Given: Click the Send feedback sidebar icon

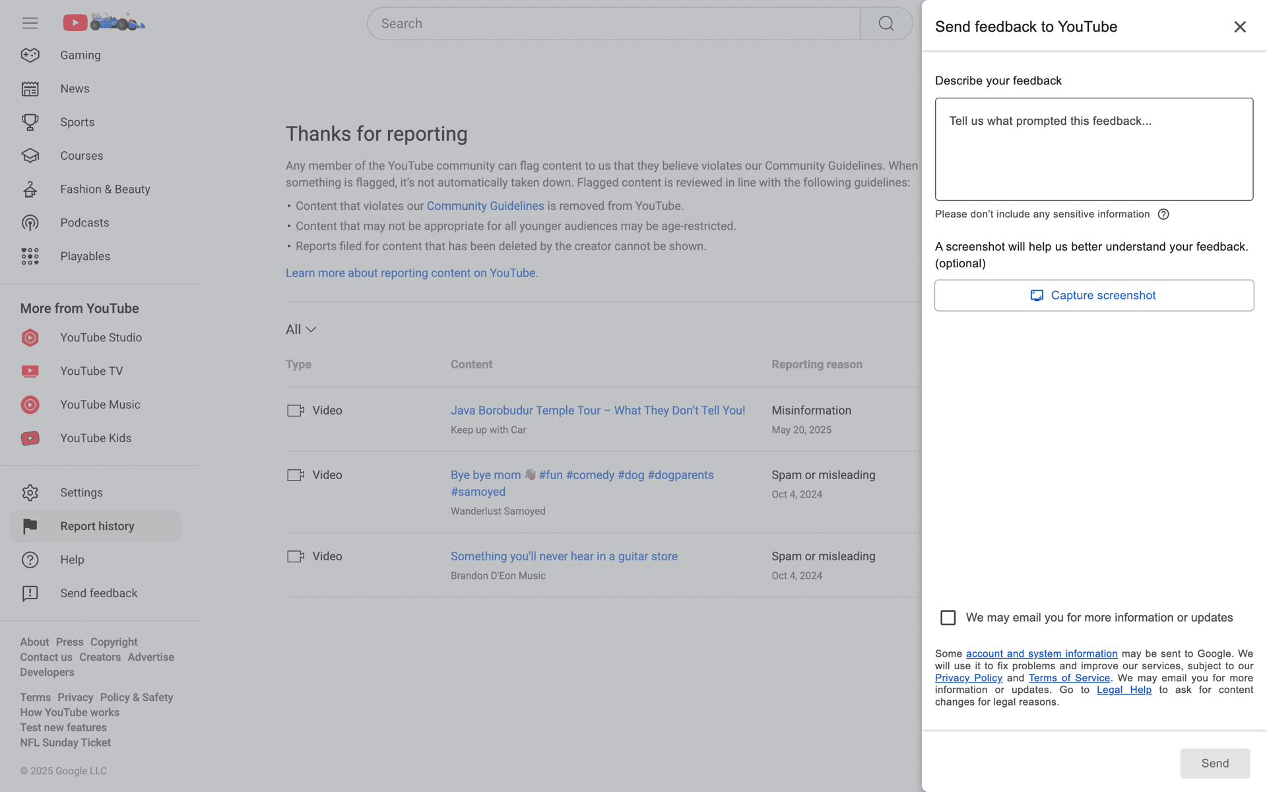Looking at the screenshot, I should pos(30,594).
